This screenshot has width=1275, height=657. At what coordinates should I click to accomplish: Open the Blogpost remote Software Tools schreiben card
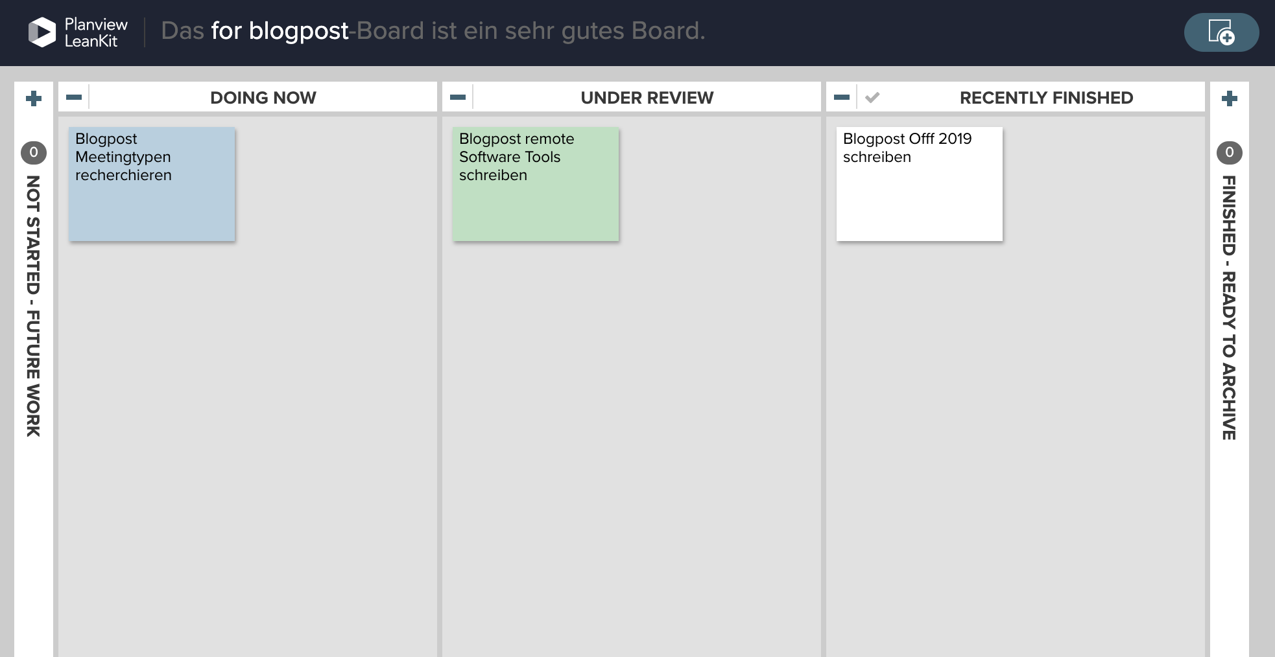(x=535, y=183)
